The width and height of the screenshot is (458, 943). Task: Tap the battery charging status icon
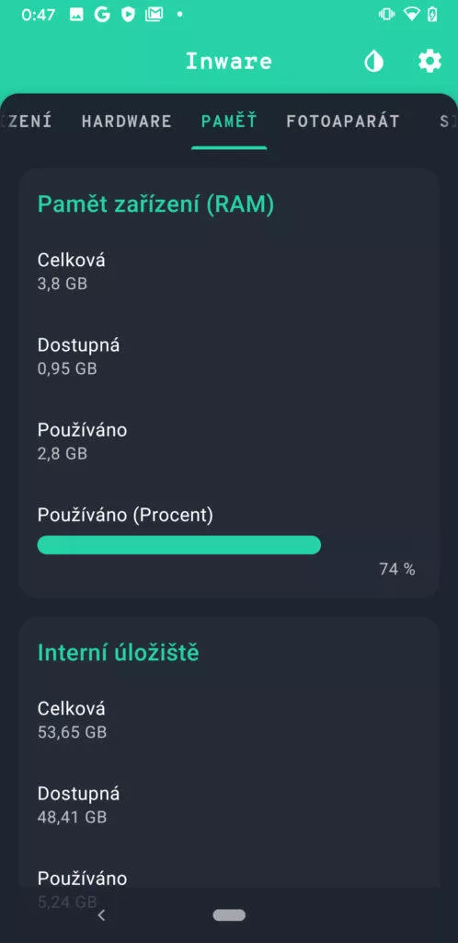432,15
